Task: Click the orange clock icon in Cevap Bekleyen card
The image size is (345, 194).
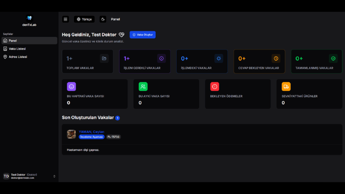Action: coord(276,59)
